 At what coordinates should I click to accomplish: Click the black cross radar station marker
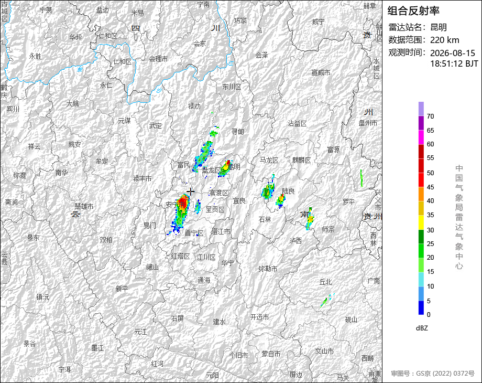191,191
